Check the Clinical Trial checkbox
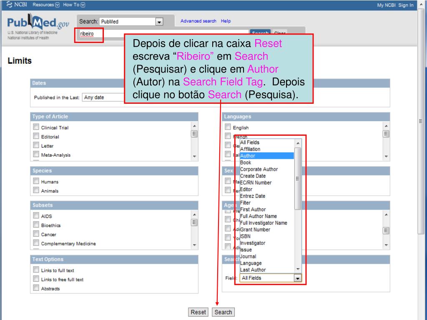 coord(36,127)
